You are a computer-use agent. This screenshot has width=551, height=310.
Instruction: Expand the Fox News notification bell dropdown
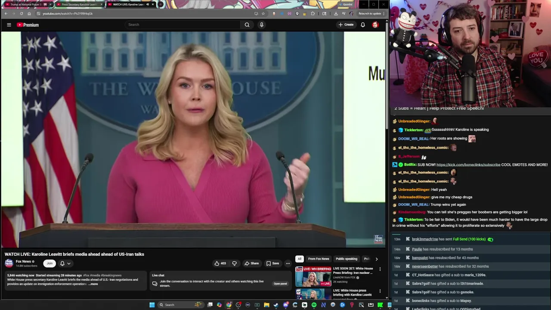(x=65, y=263)
